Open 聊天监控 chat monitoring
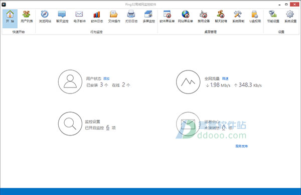This screenshot has width=301, height=195. tap(62, 17)
